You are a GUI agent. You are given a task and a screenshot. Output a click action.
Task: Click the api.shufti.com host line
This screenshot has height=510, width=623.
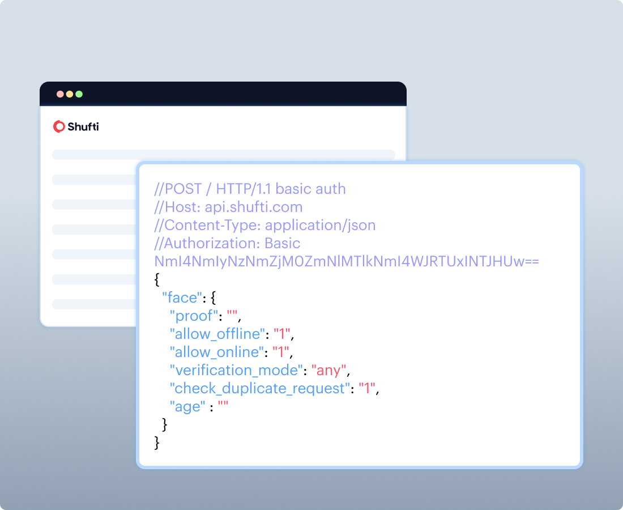click(228, 207)
